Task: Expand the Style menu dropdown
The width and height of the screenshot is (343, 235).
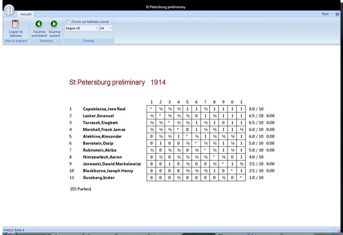Action: pos(326,14)
